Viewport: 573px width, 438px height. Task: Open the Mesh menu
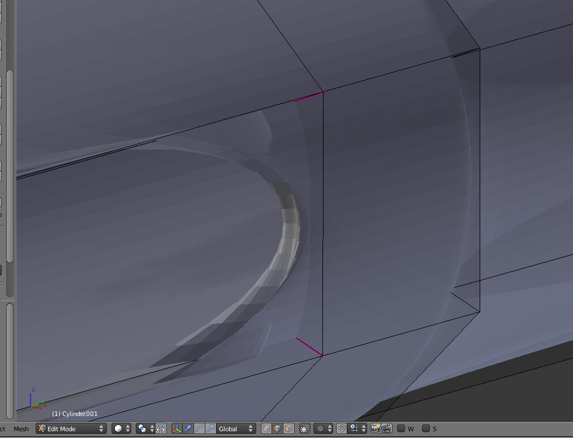click(21, 429)
